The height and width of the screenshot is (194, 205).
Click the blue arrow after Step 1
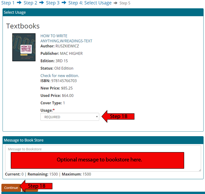[x=19, y=3]
